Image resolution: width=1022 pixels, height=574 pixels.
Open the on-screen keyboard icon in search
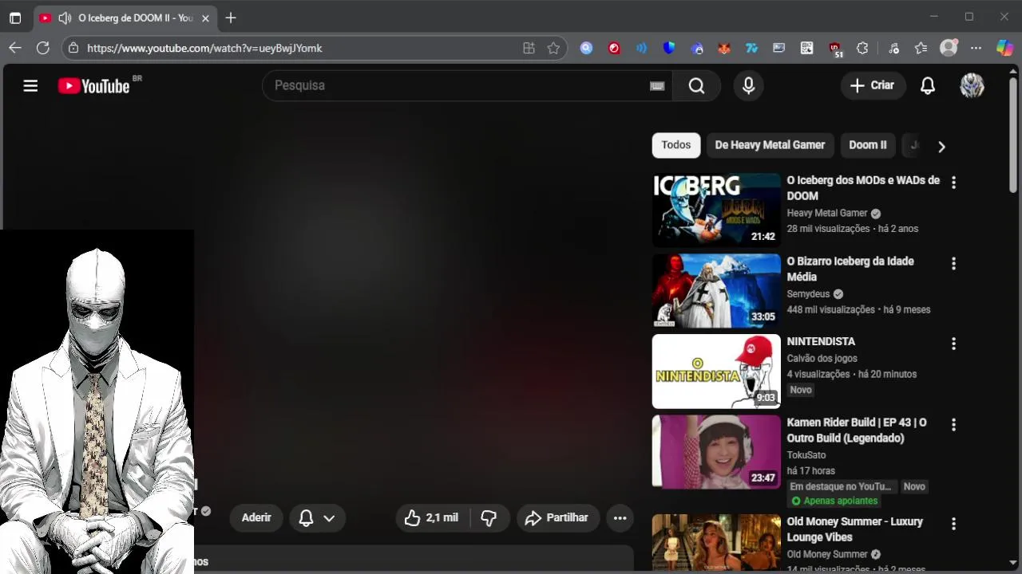[657, 86]
